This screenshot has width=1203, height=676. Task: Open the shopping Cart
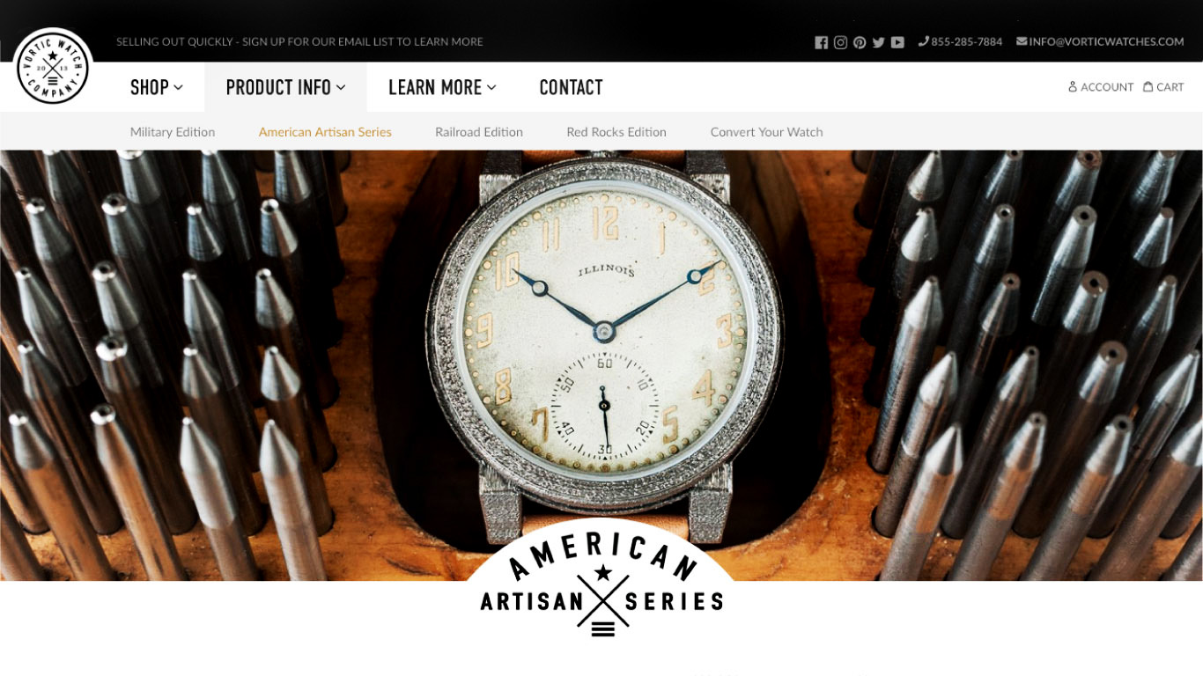[x=1163, y=87]
